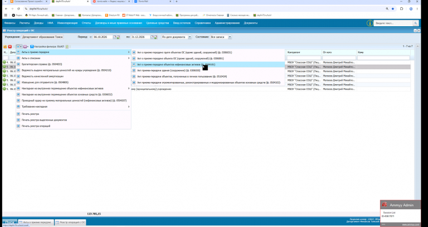
Task: Open calendar icon for period end date
Action: [152, 37]
